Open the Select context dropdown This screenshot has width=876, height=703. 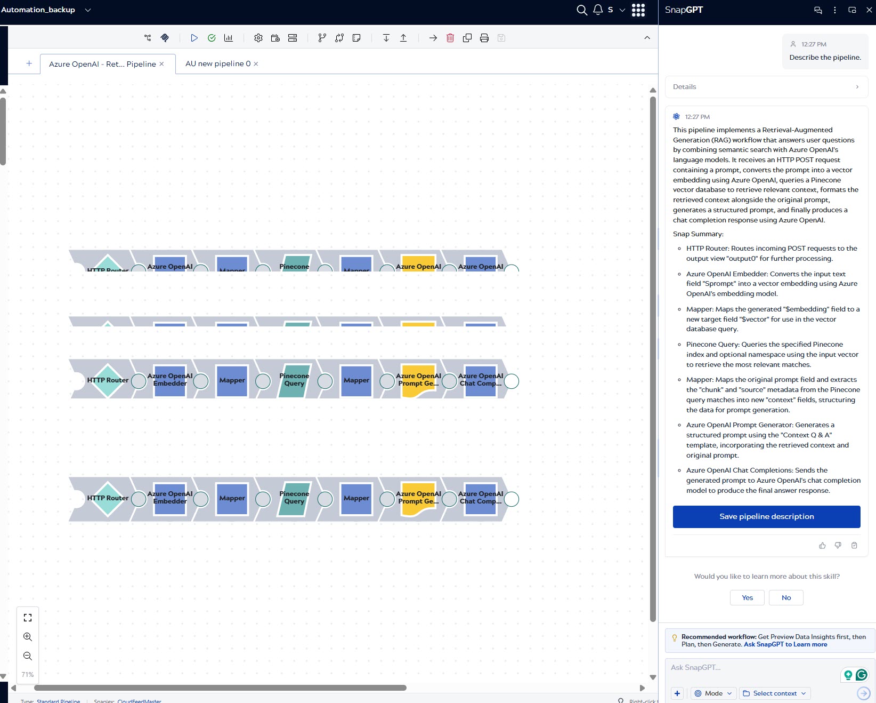point(774,693)
